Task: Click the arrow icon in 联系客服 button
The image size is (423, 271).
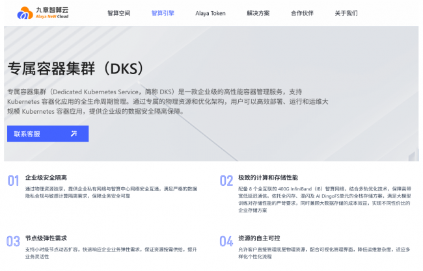Action: pyautogui.click(x=74, y=134)
